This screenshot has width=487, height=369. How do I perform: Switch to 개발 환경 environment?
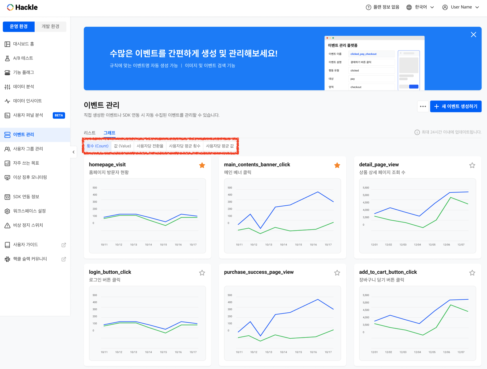pyautogui.click(x=50, y=27)
